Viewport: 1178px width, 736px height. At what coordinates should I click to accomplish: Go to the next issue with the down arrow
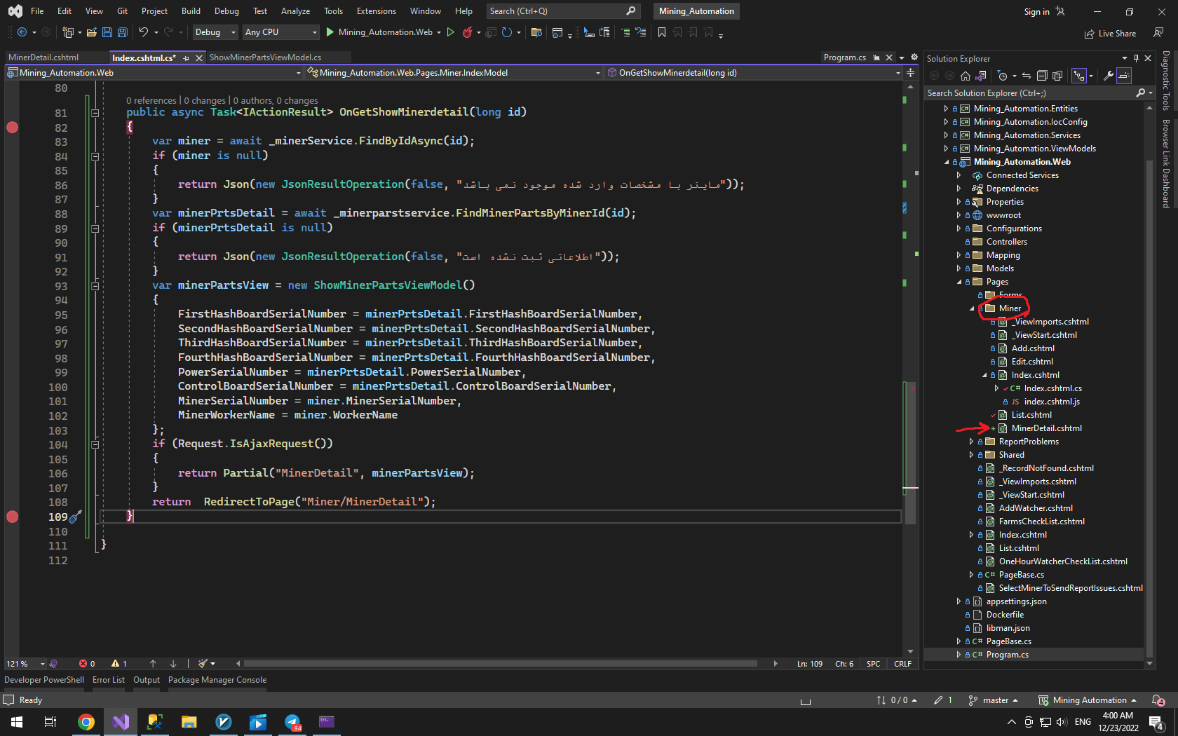[x=172, y=663]
